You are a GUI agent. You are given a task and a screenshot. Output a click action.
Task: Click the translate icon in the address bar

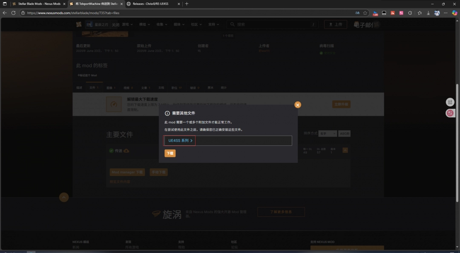pyautogui.click(x=357, y=13)
